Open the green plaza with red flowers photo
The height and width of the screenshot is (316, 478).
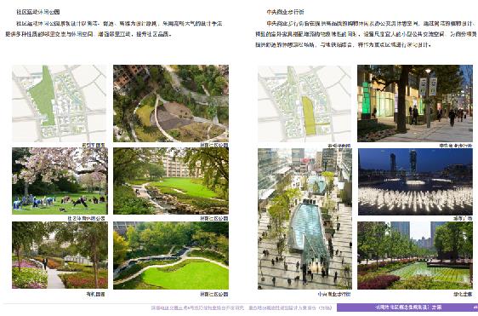(x=415, y=256)
